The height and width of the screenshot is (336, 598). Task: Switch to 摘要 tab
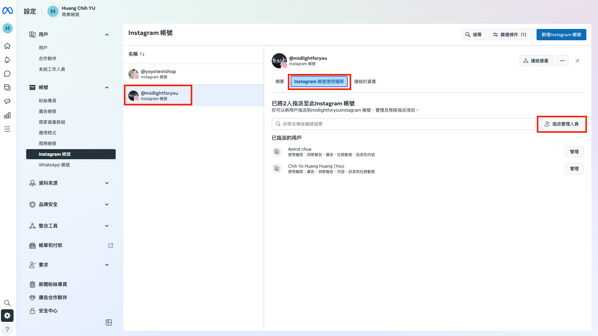tap(280, 81)
